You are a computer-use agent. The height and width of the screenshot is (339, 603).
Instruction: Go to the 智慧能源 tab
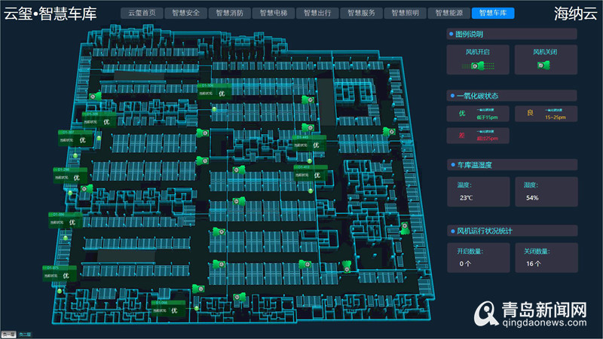pos(448,13)
